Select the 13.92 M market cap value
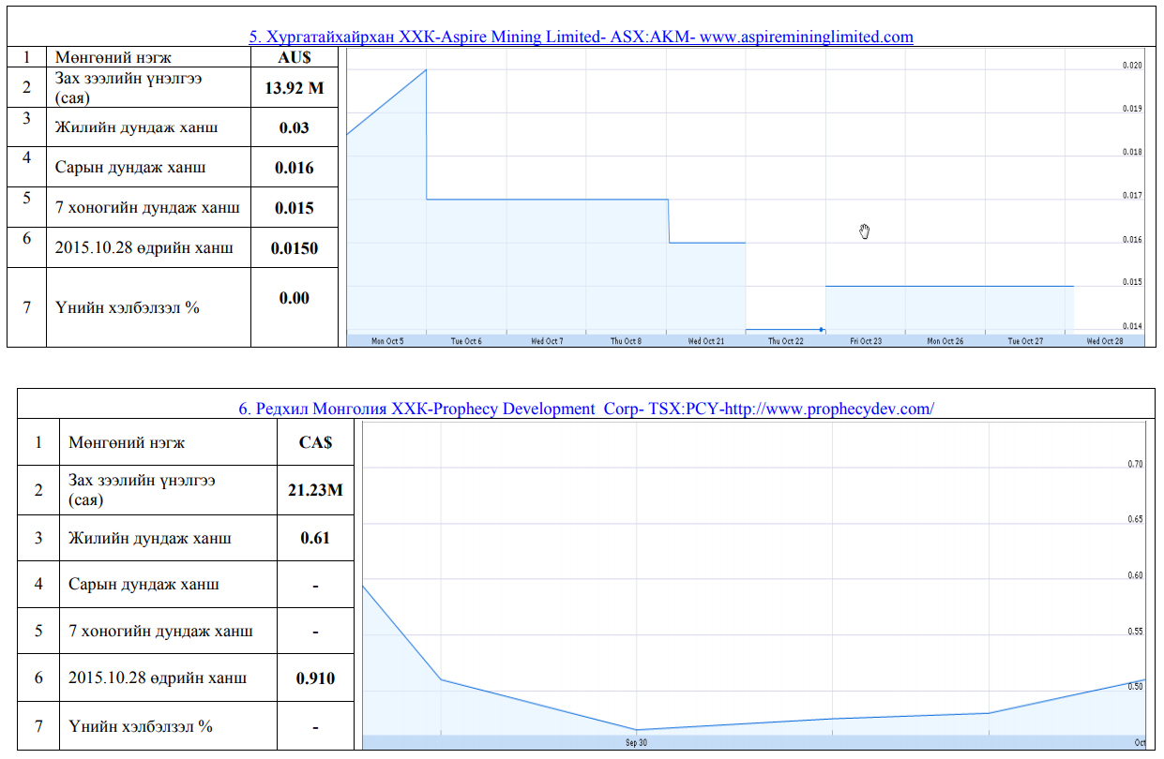 click(x=294, y=88)
